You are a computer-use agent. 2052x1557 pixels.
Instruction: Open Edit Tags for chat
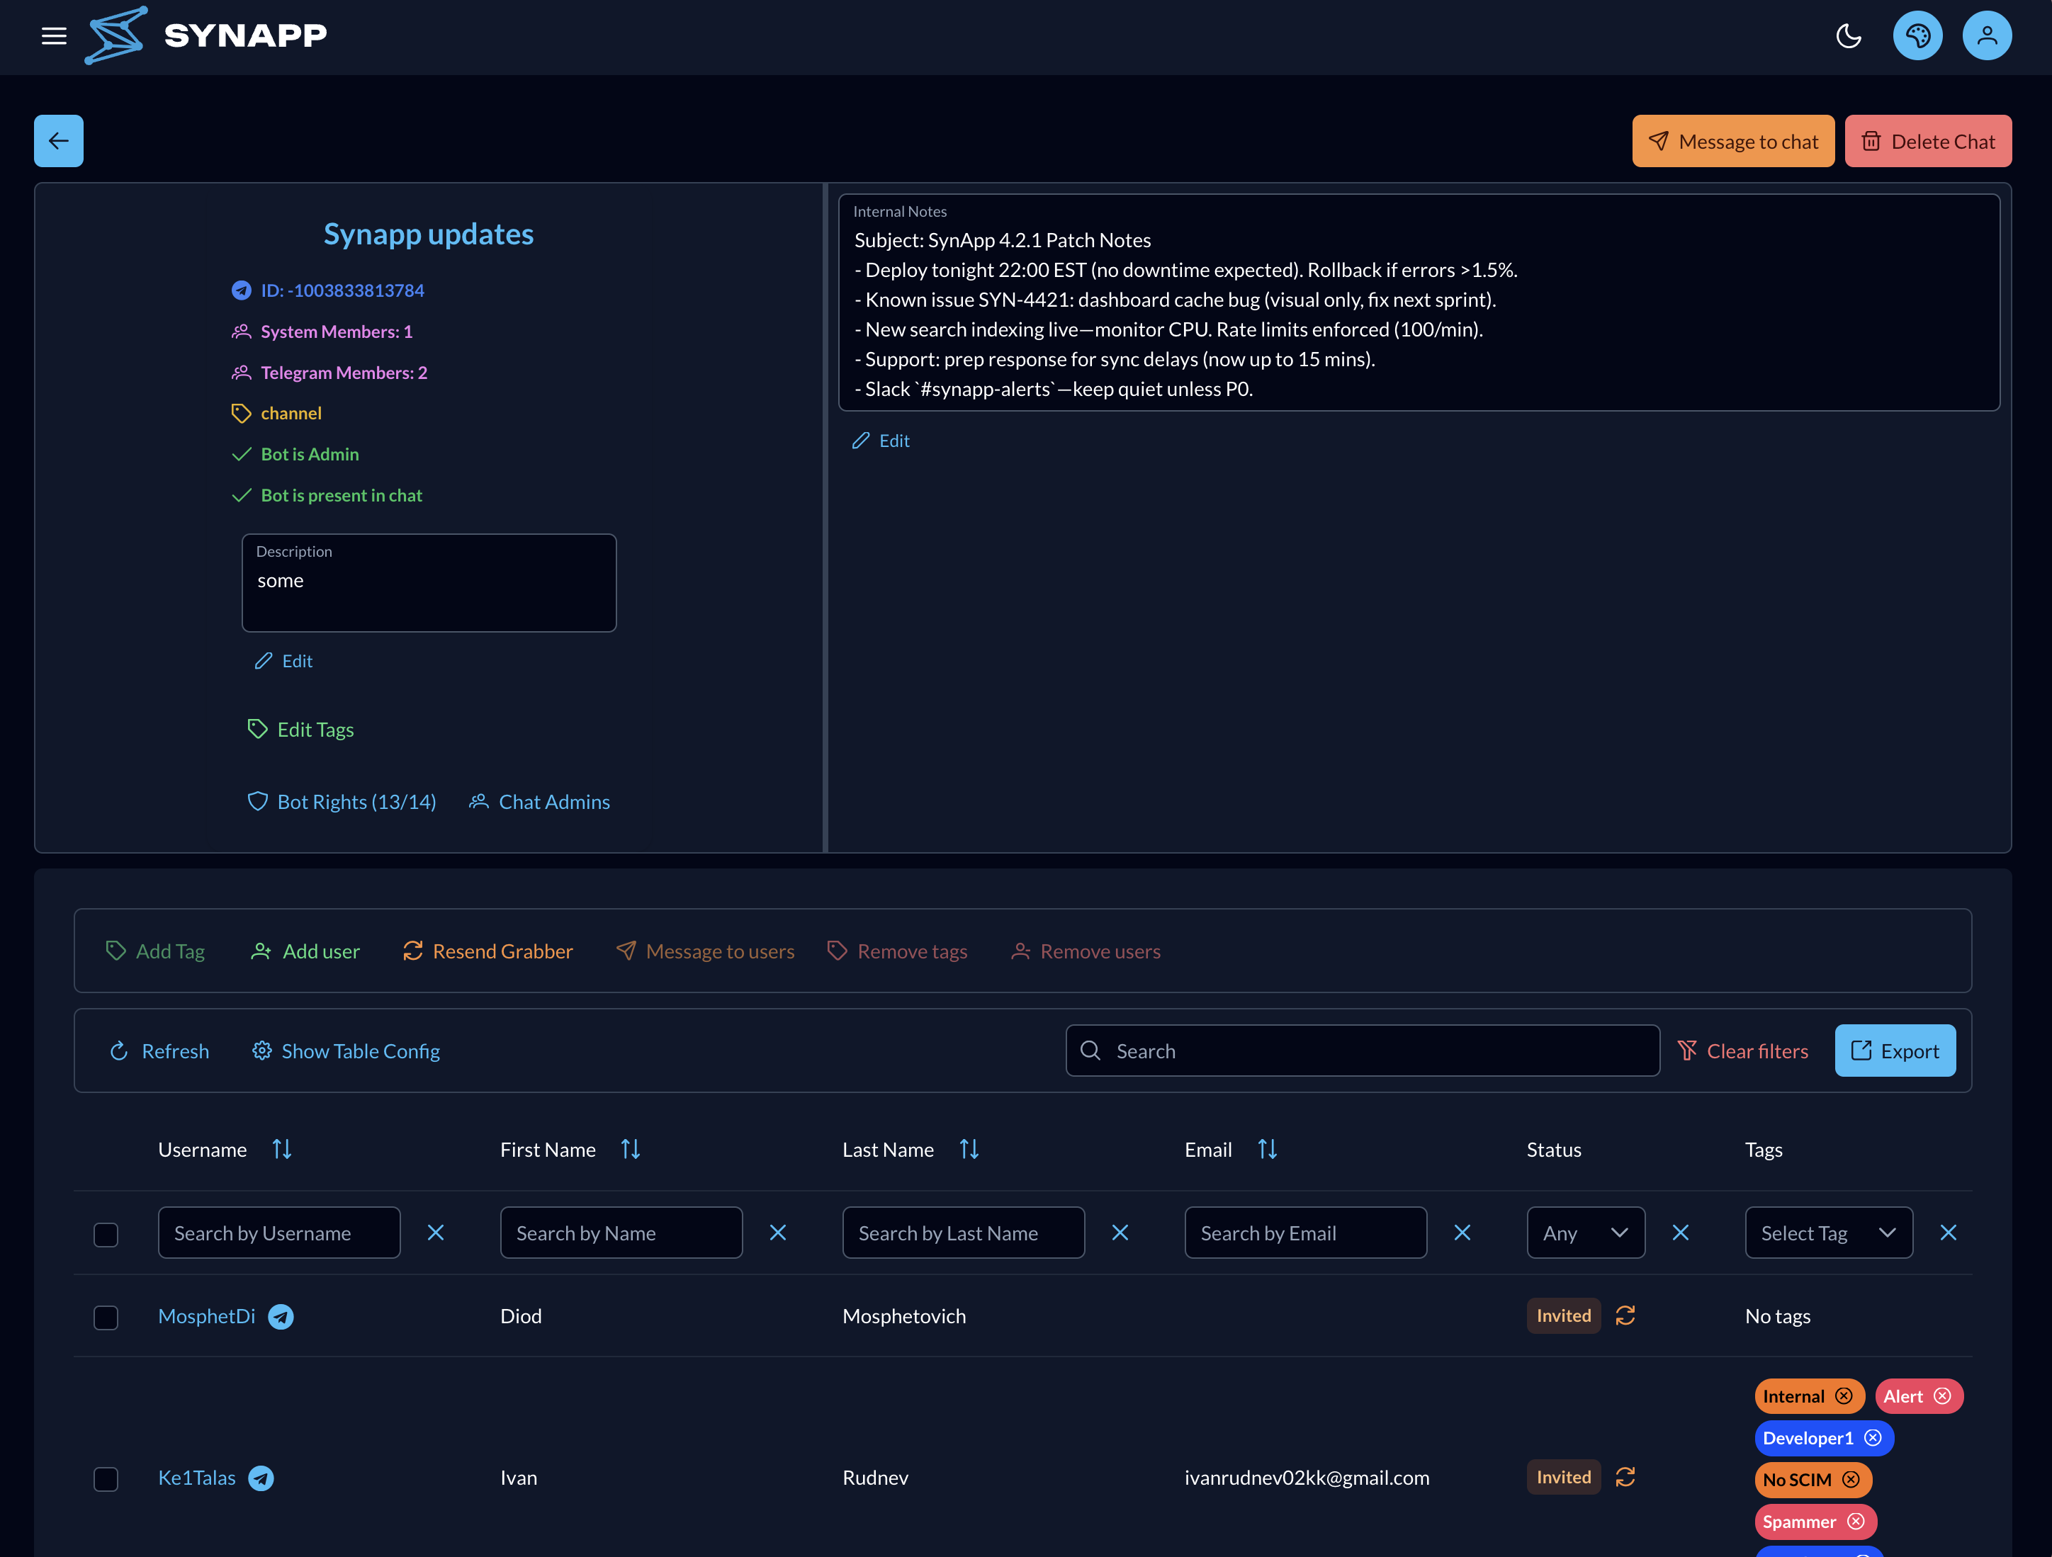click(x=300, y=730)
